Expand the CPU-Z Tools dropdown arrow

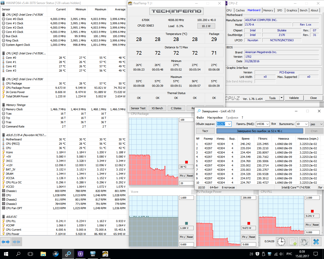coord(281,98)
